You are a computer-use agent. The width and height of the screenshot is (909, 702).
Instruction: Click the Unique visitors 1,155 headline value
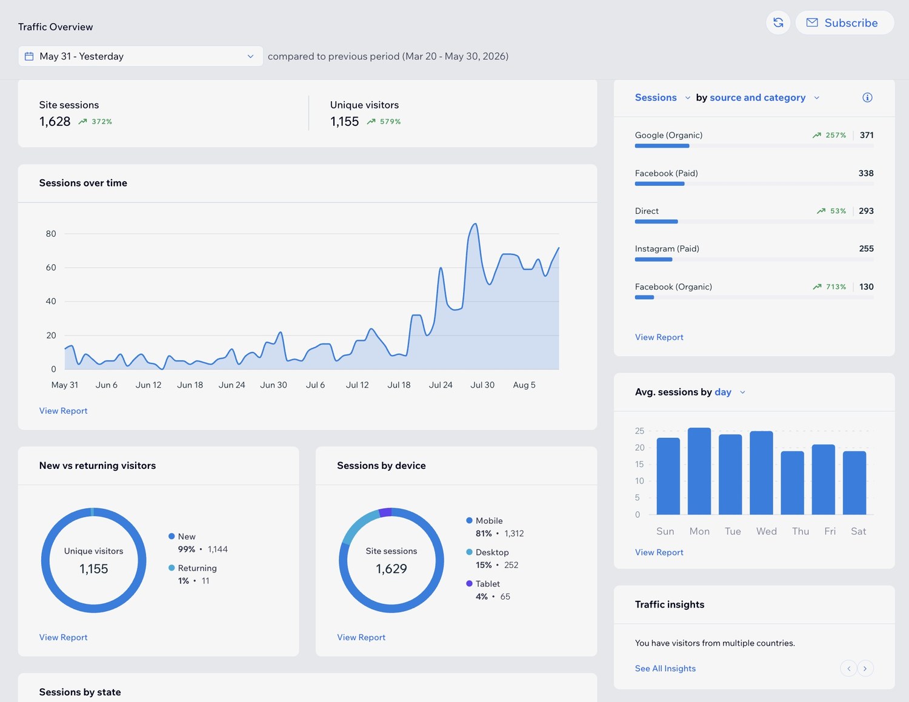click(345, 122)
